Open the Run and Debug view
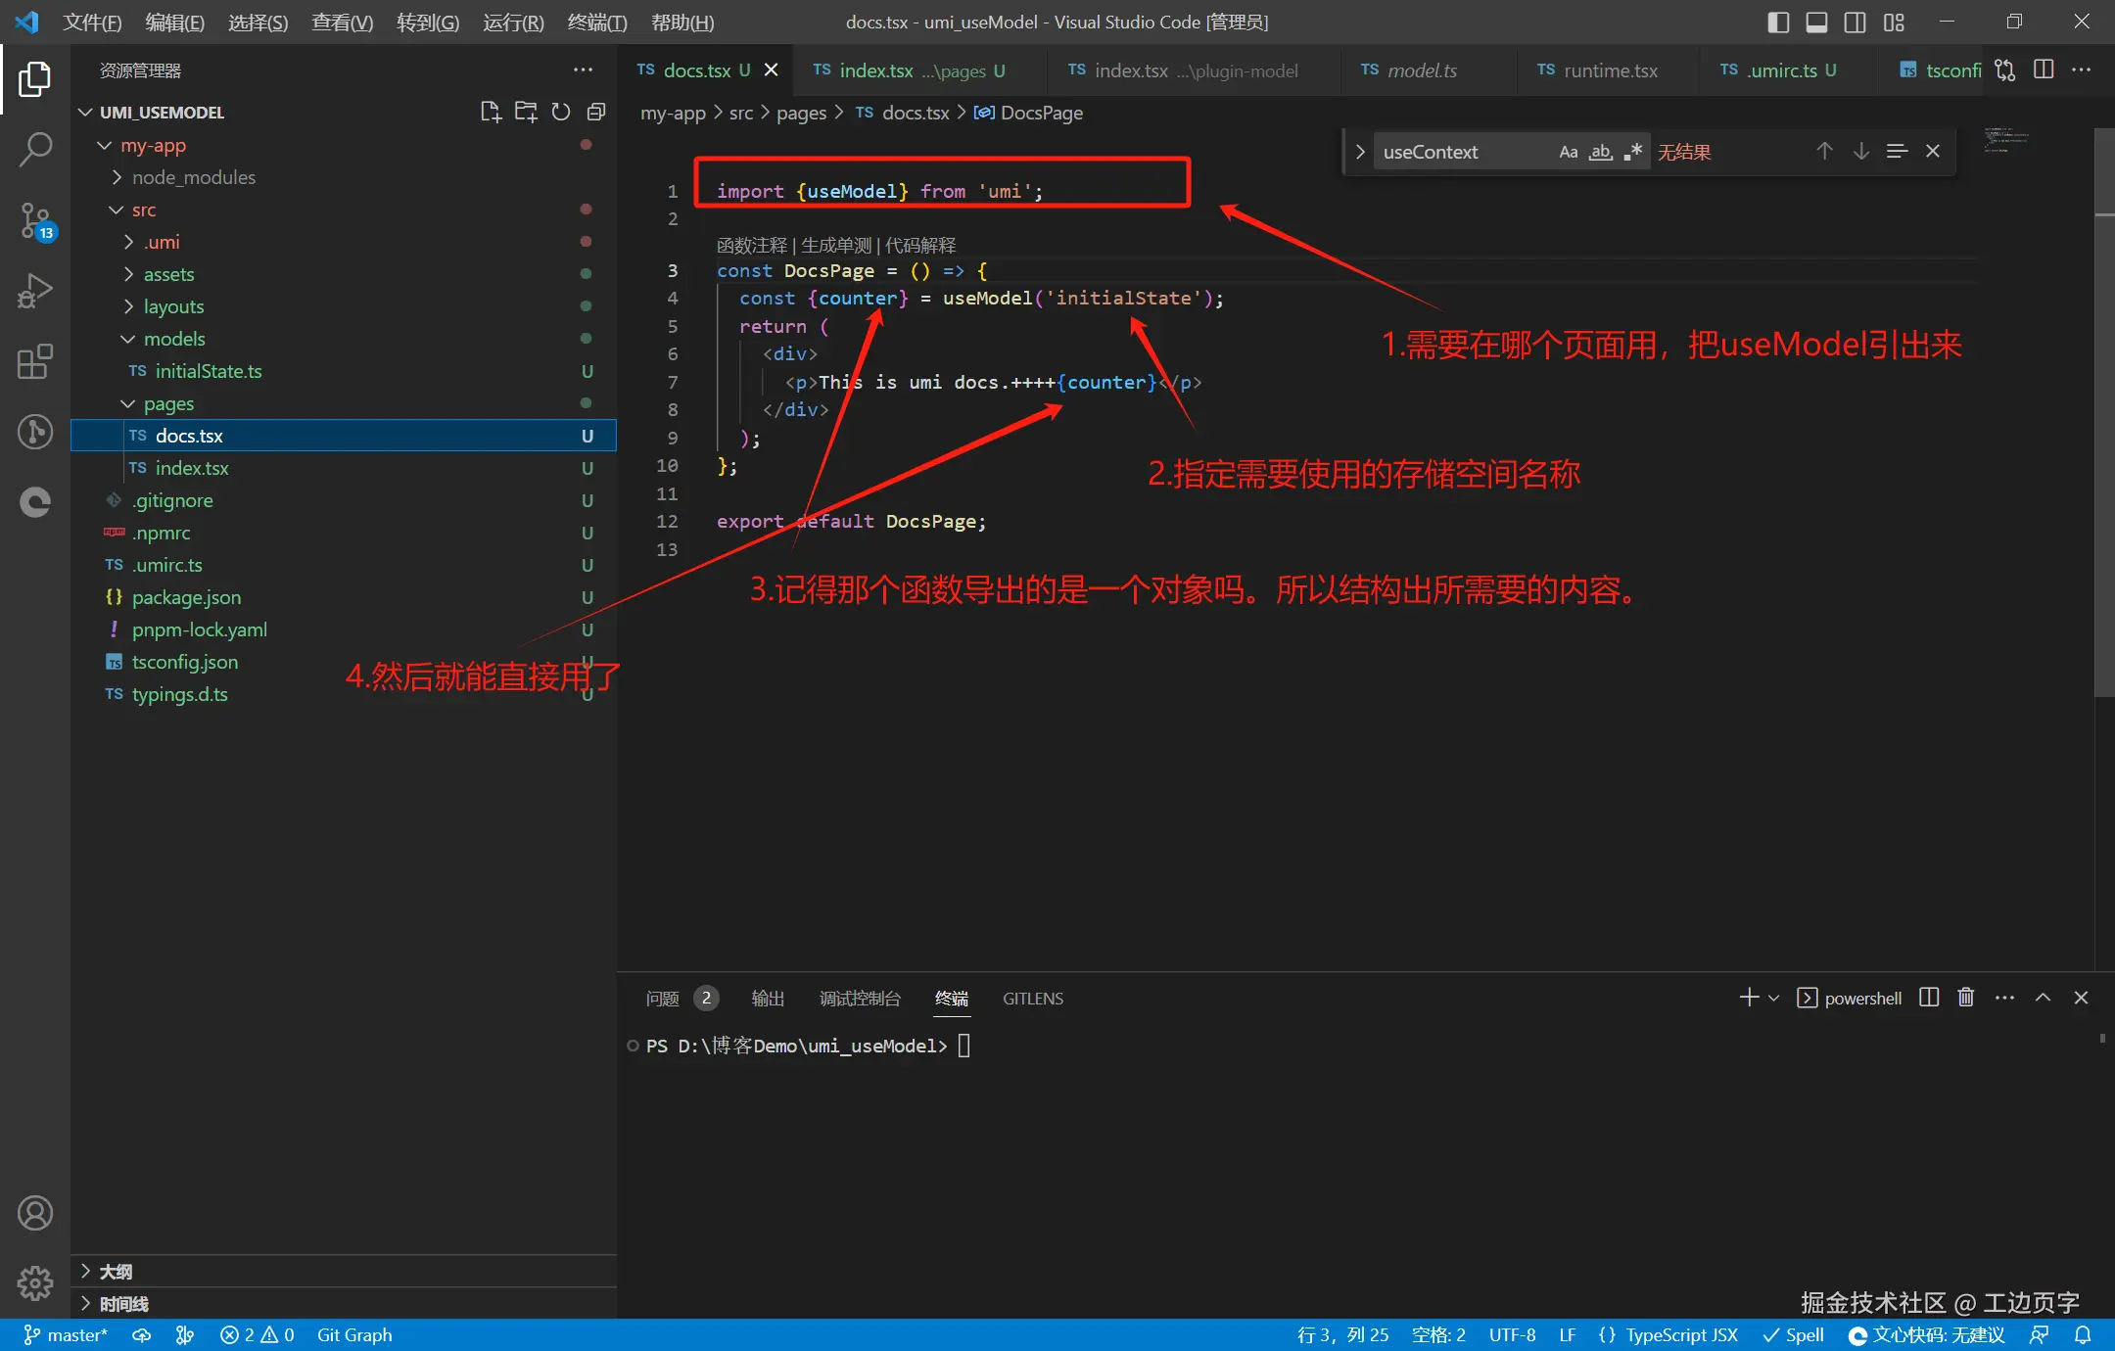The width and height of the screenshot is (2115, 1351). [x=35, y=291]
